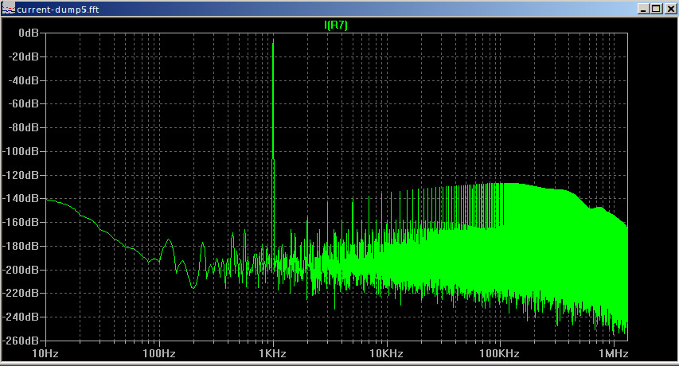Click the window icon beside current-dump5.fft

(8, 9)
